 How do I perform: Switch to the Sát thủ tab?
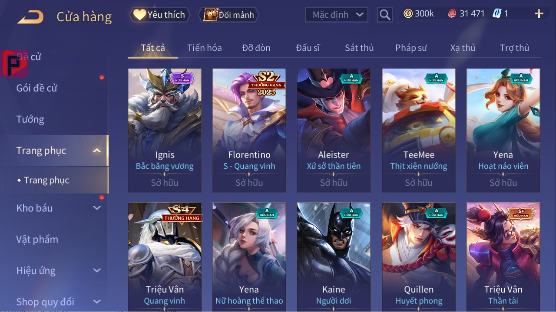(x=359, y=48)
